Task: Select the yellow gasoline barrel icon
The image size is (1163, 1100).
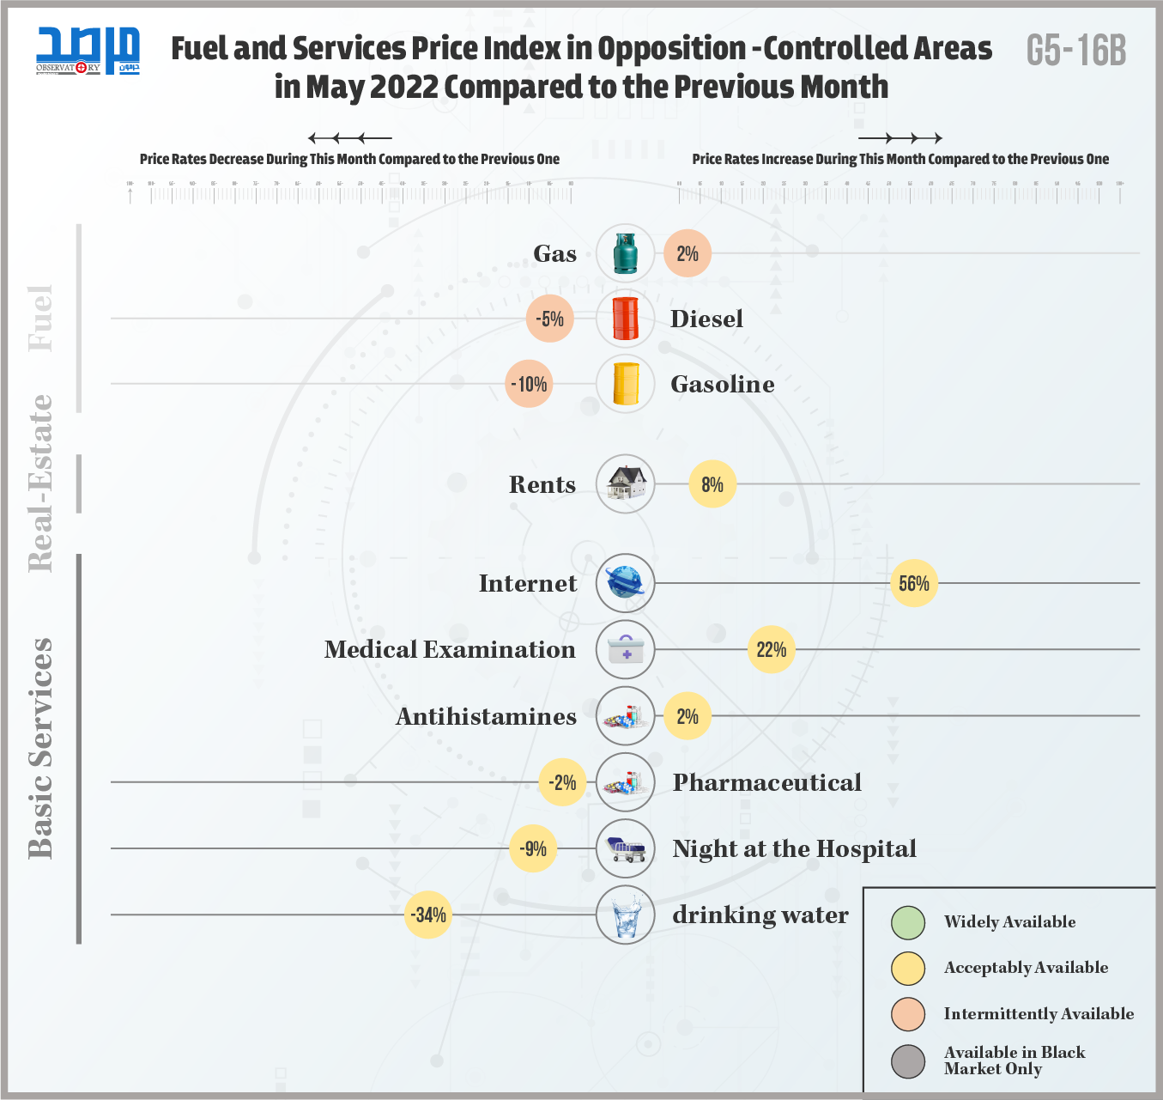Action: coord(626,384)
